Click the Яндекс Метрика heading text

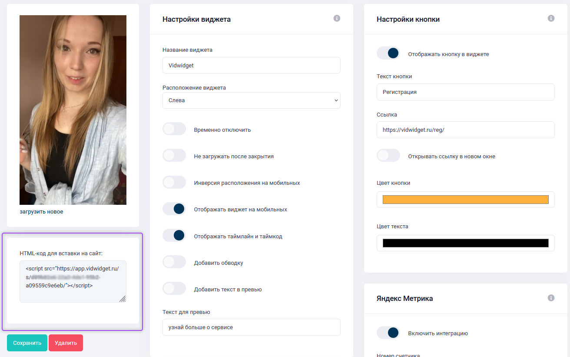(404, 299)
